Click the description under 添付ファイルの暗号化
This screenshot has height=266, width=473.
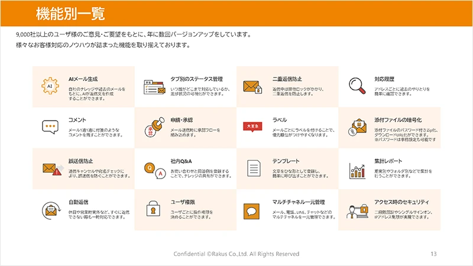click(x=406, y=135)
